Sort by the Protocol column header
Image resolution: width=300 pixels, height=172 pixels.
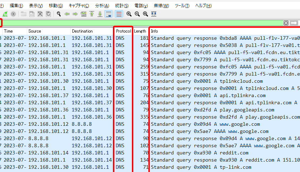pyautogui.click(x=123, y=31)
